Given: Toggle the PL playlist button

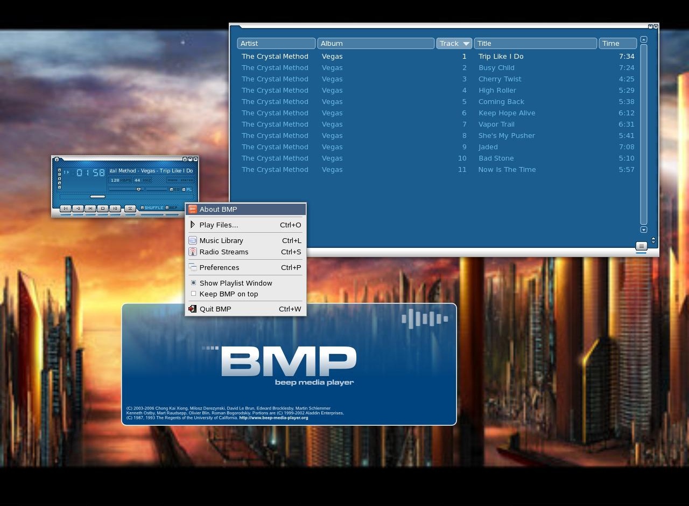Looking at the screenshot, I should 187,190.
